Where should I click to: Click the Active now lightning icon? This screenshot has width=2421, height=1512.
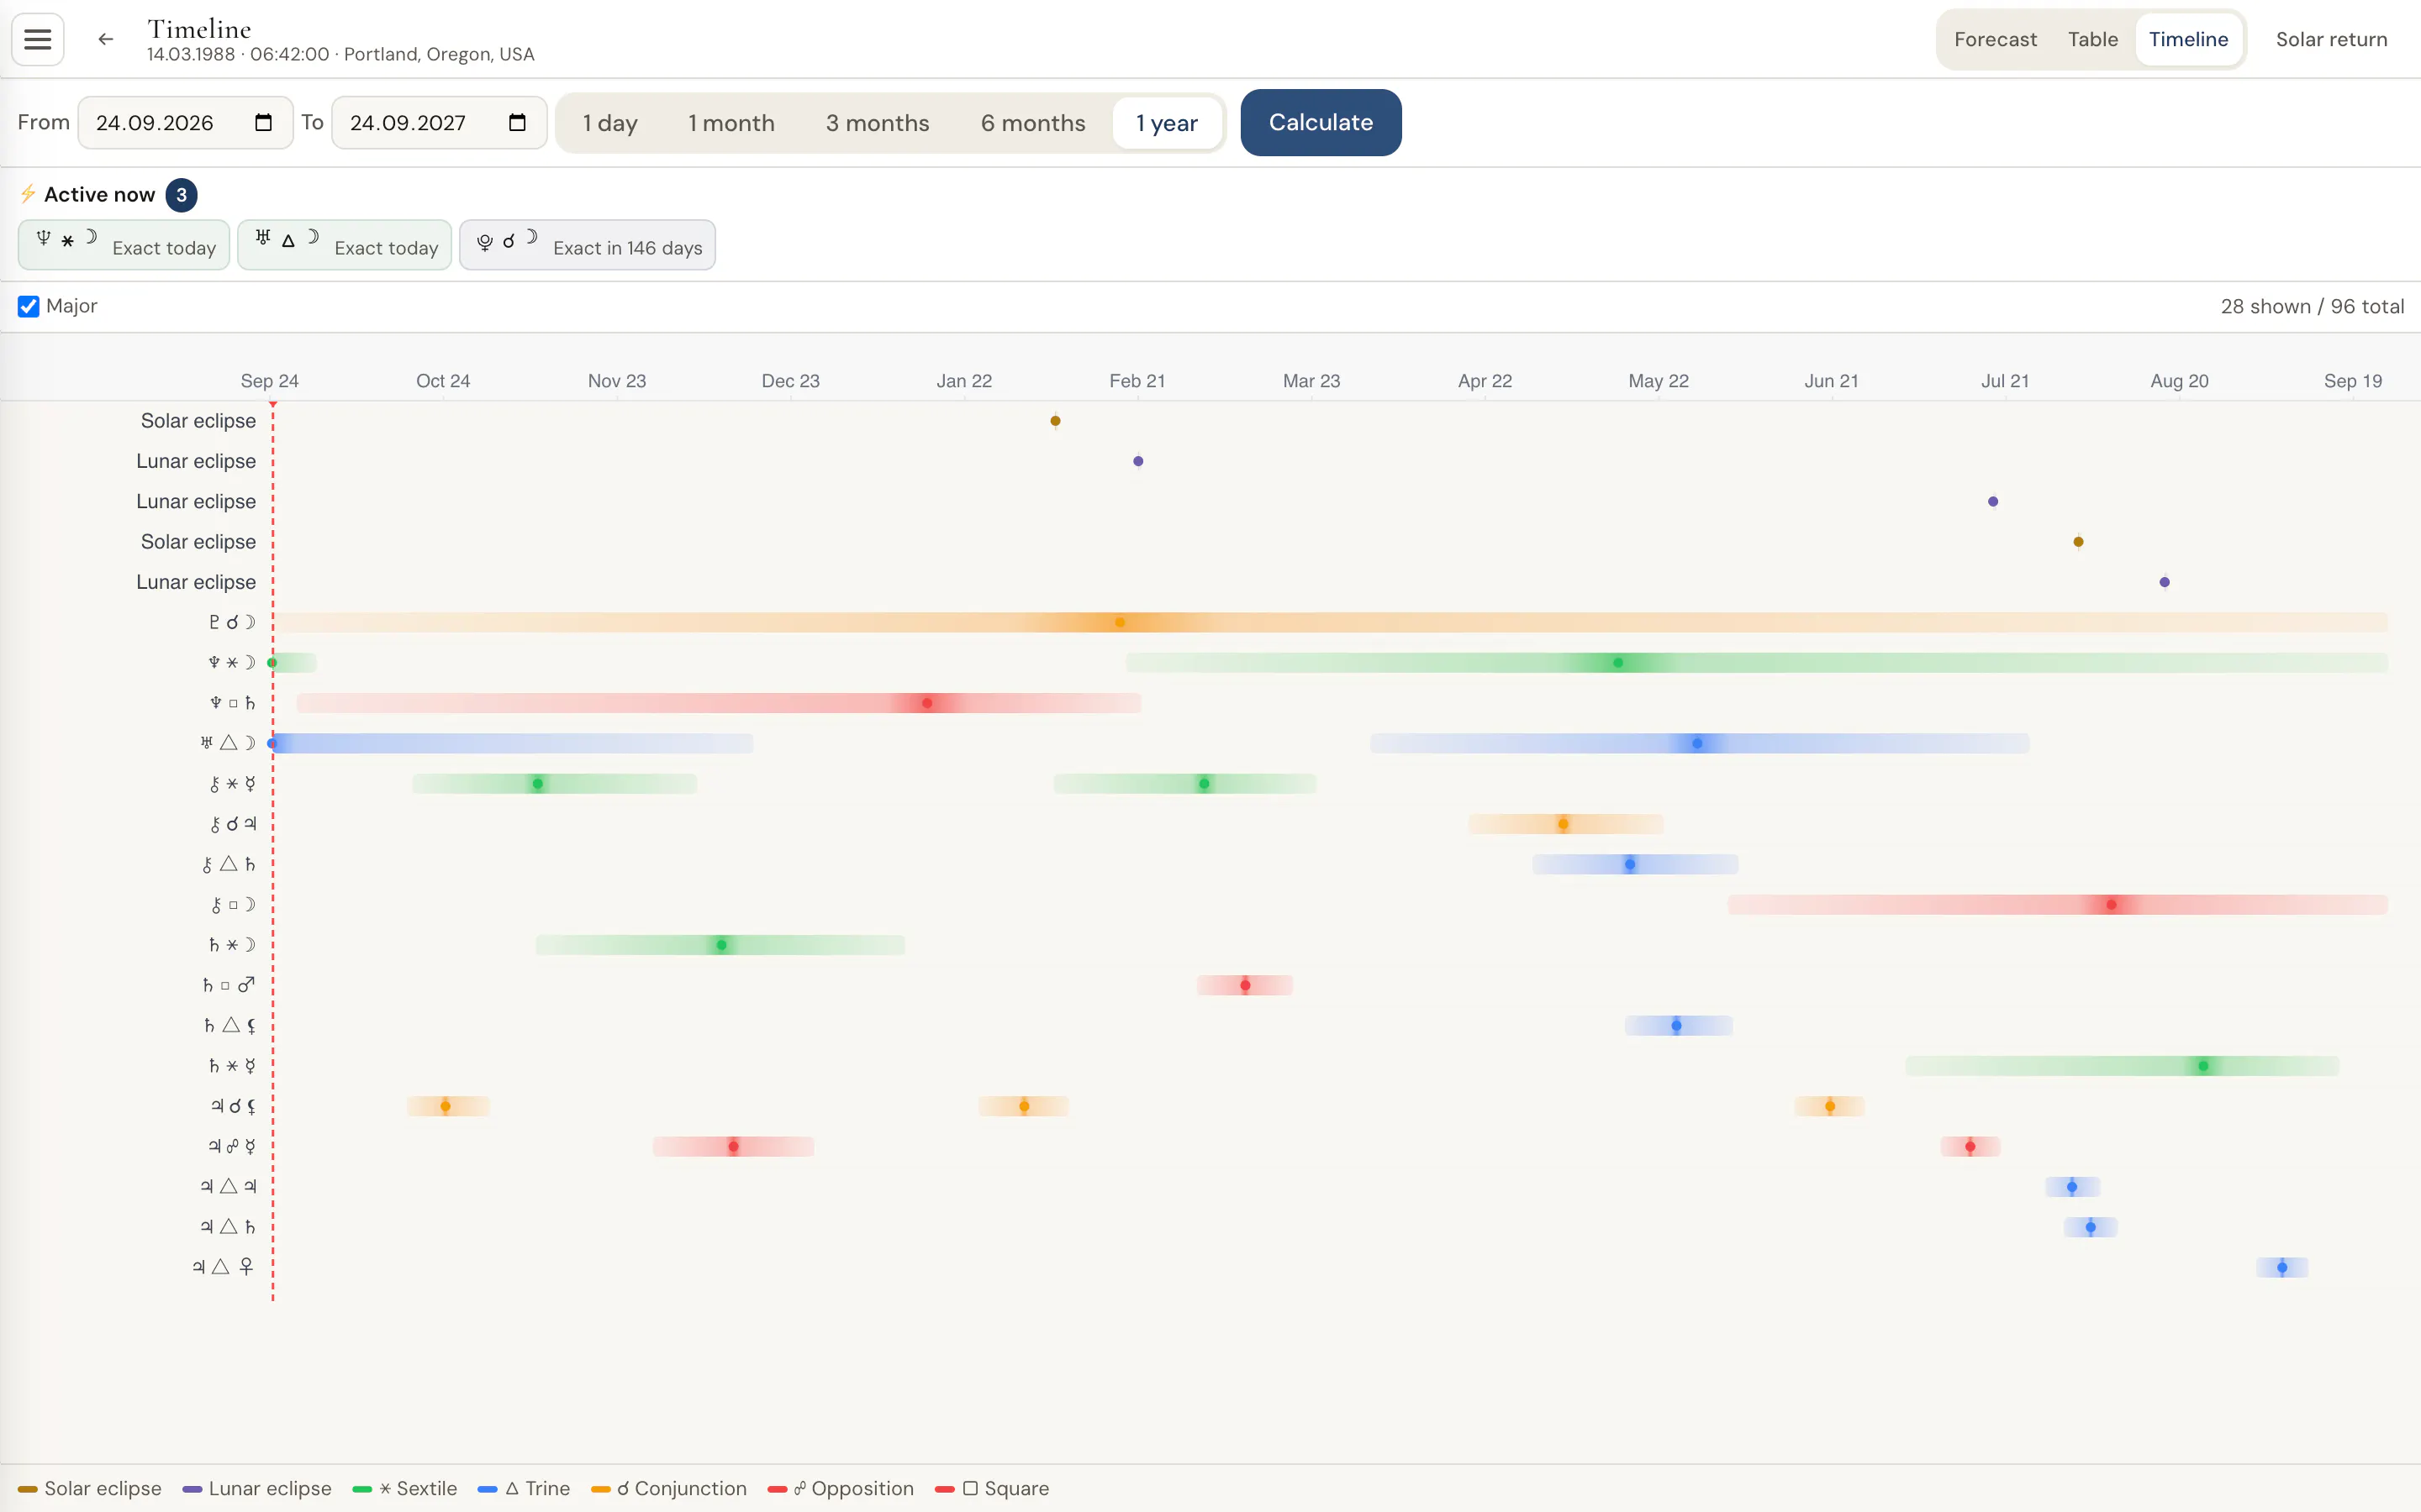coord(28,194)
